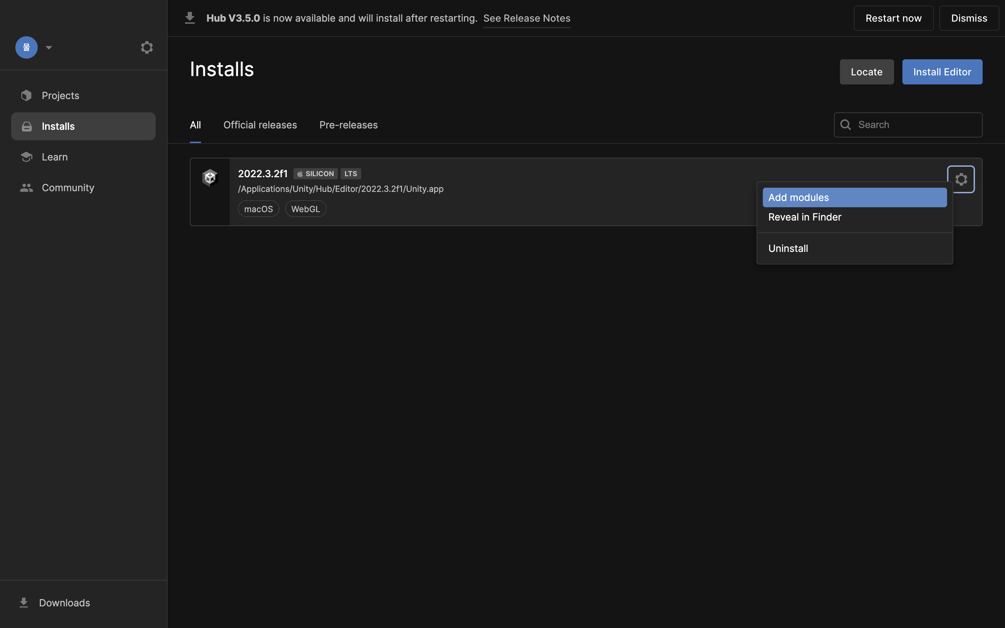1005x628 pixels.
Task: Choose Reveal in Finder
Action: pos(855,217)
